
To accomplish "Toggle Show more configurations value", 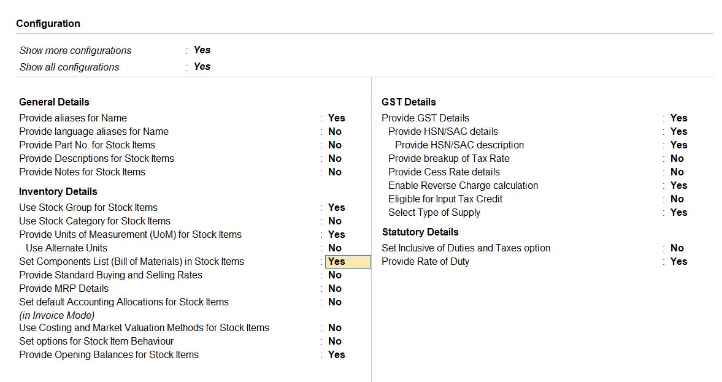I will tap(202, 50).
